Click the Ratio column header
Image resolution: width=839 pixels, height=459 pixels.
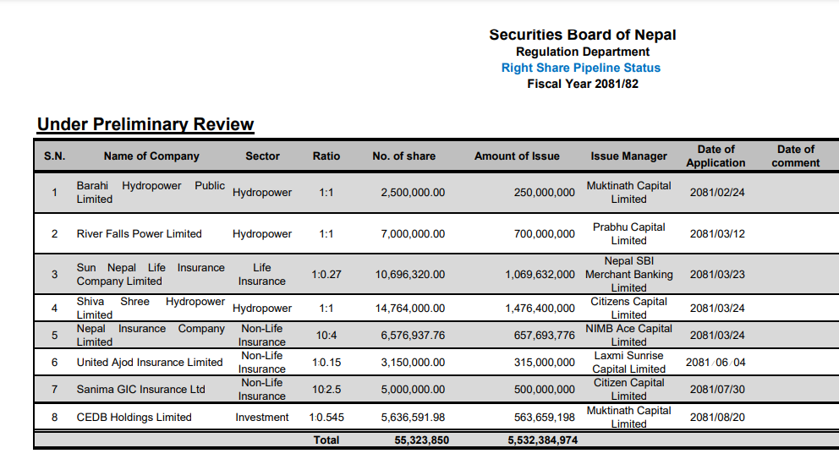point(326,156)
